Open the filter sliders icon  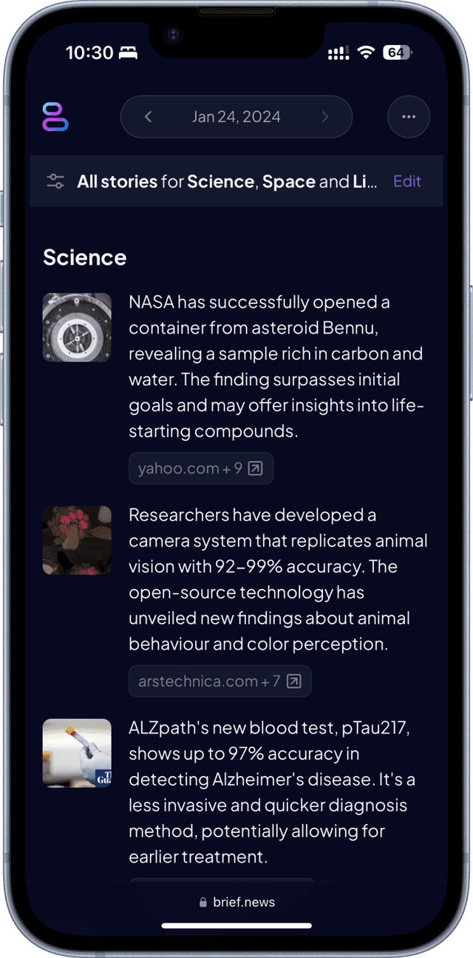(x=55, y=181)
